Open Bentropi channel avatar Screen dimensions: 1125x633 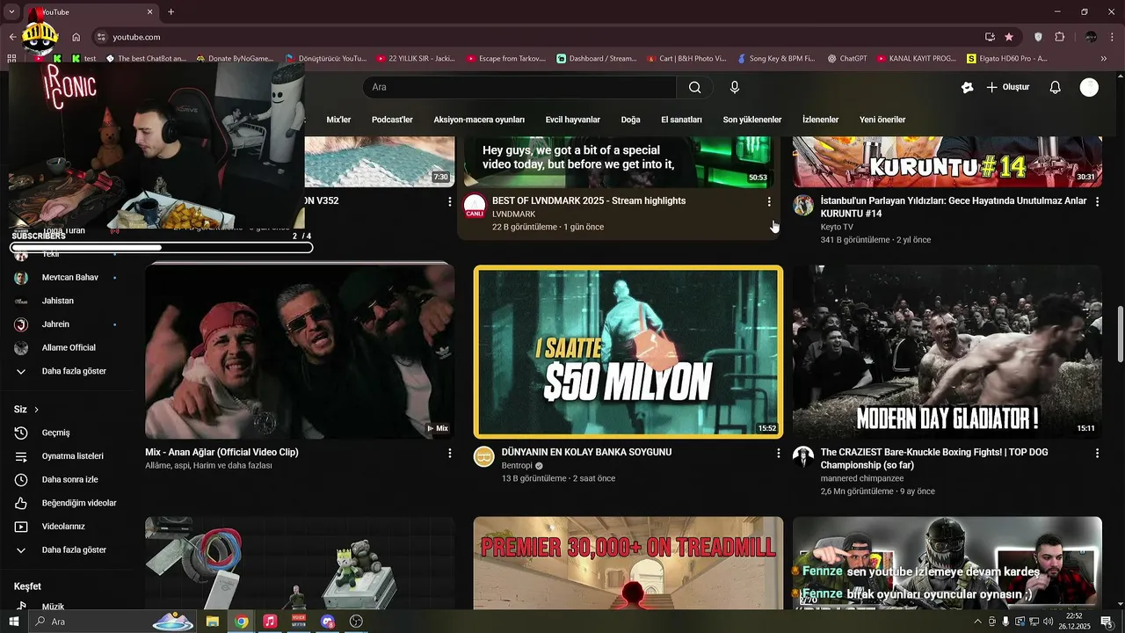point(484,456)
